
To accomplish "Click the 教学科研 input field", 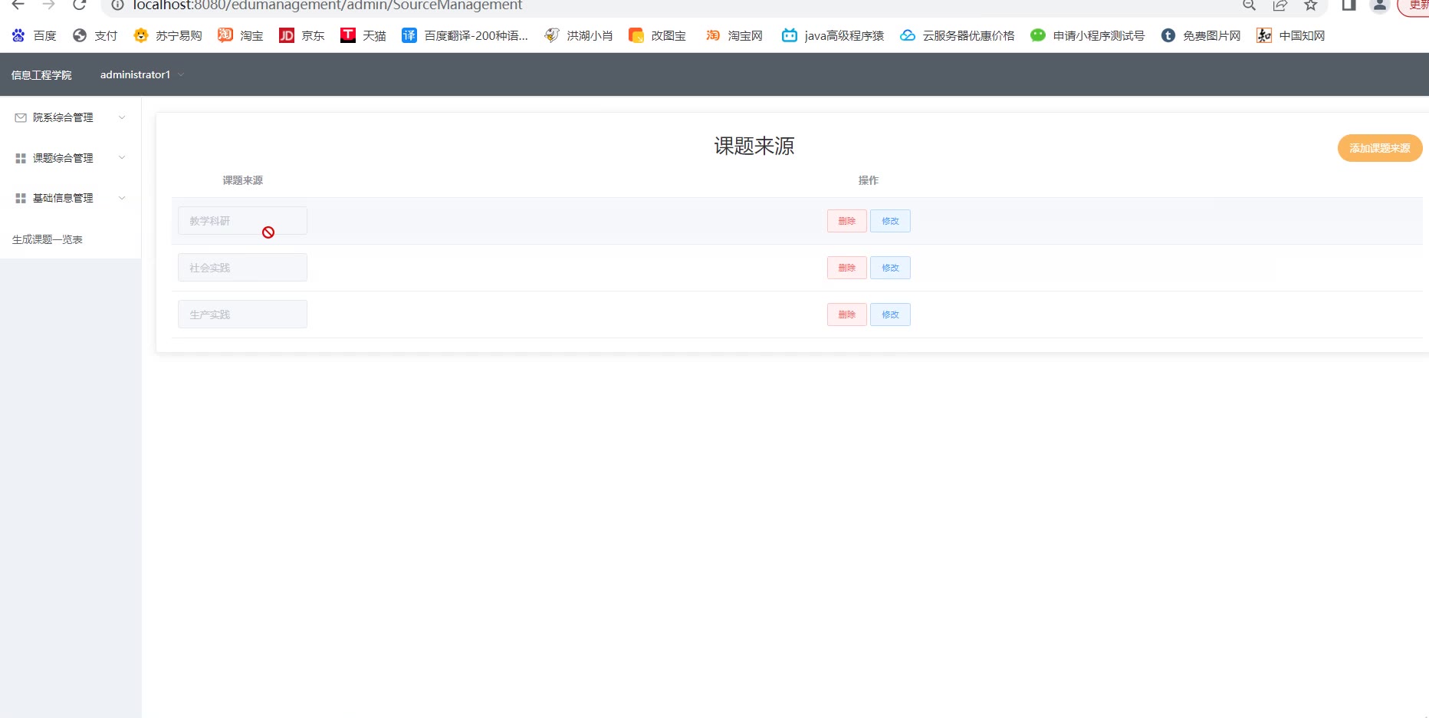I will point(242,221).
